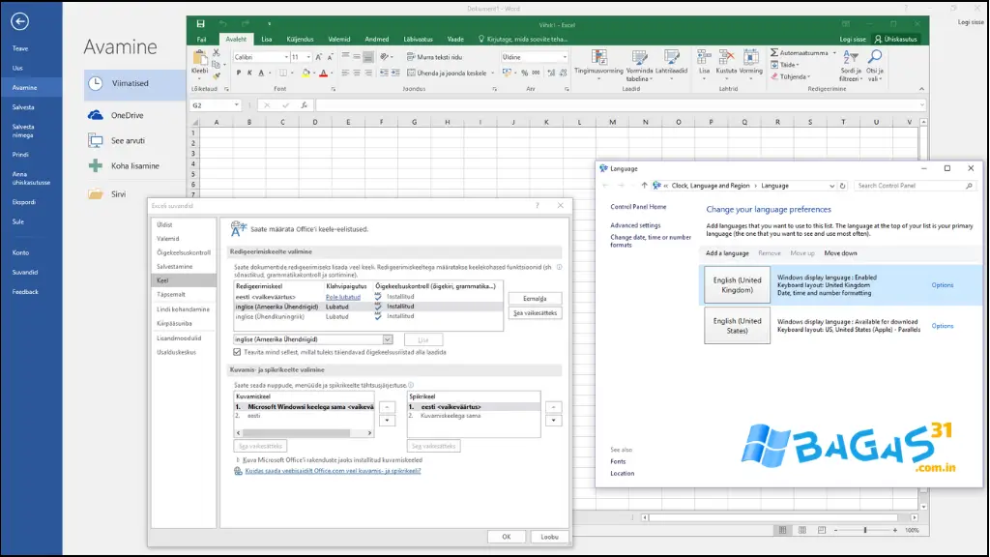Enable Murra teksti ridu wrap text
990x557 pixels.
(x=441, y=55)
